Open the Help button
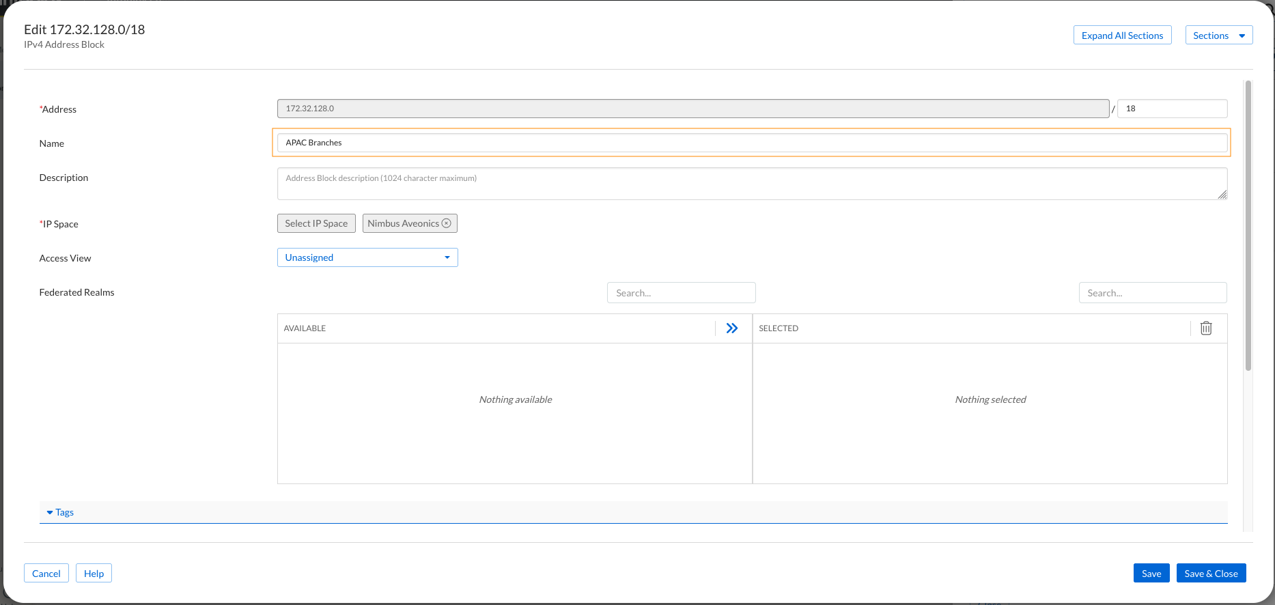This screenshot has height=605, width=1275. 94,574
